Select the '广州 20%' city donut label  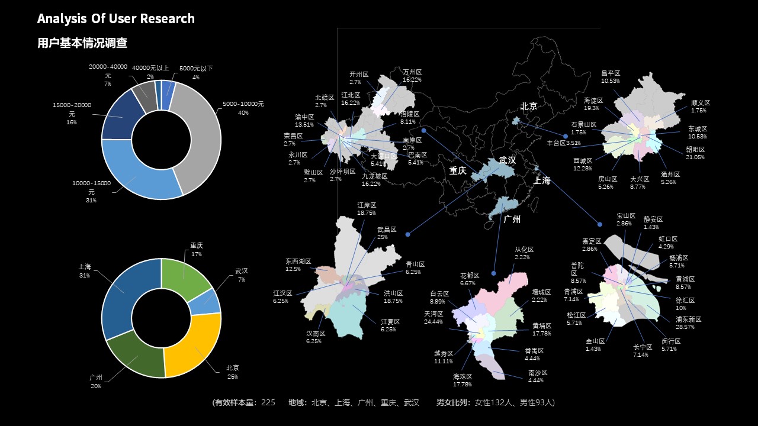coord(96,382)
